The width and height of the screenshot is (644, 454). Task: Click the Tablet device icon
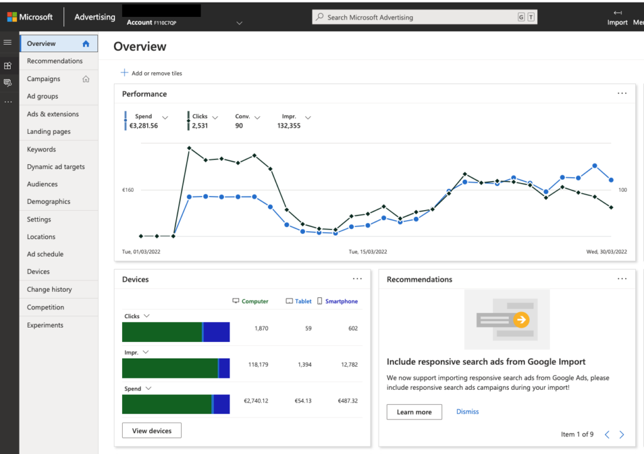click(289, 301)
